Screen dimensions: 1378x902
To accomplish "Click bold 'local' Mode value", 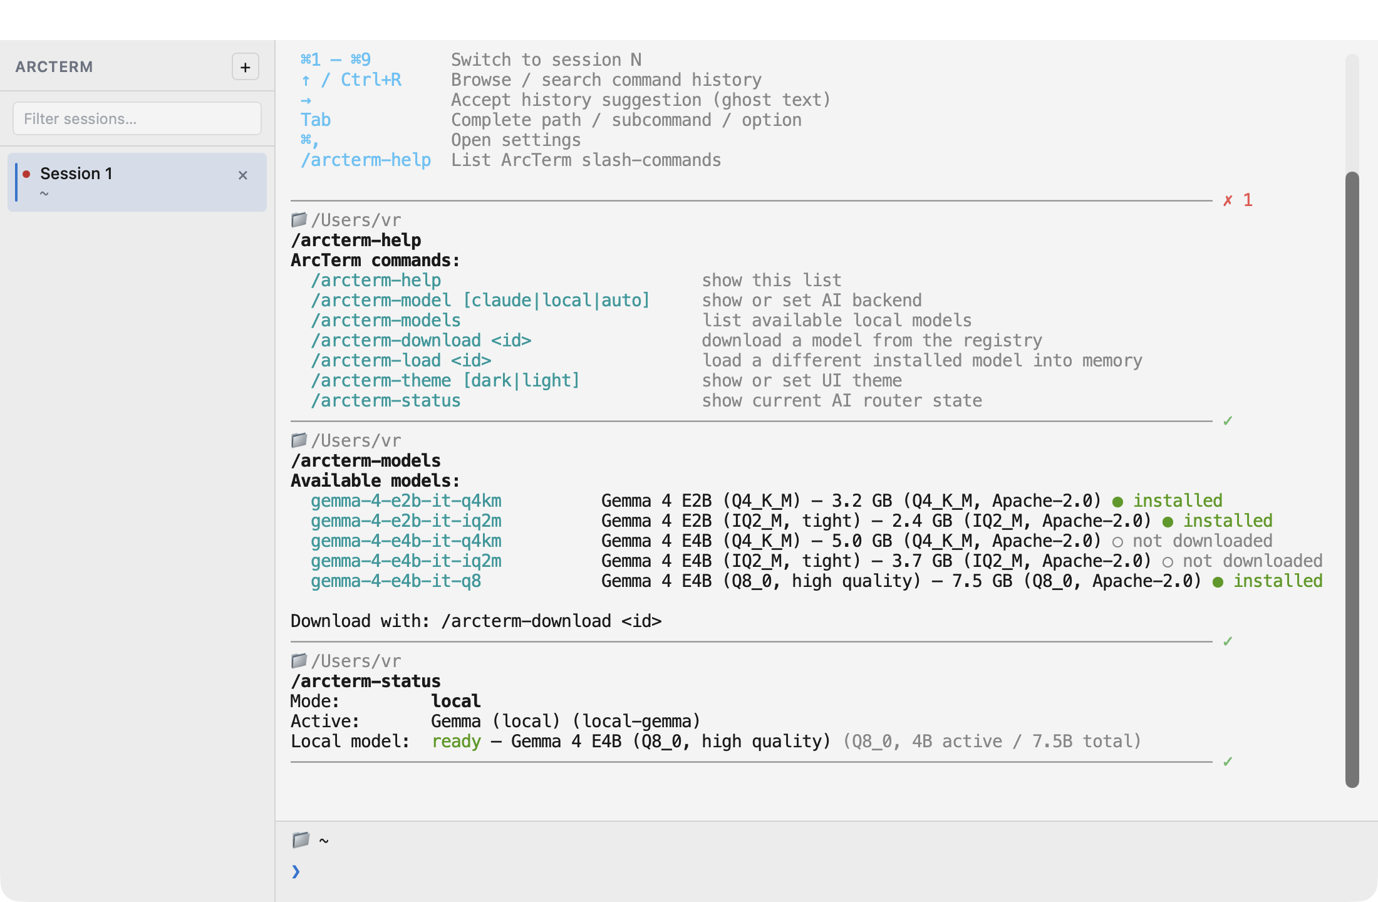I will point(456,702).
